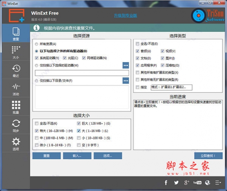The width and height of the screenshot is (227, 191).
Task: Select 仅扫描以下目录/文件(F) radio button
Action: [x=36, y=81]
